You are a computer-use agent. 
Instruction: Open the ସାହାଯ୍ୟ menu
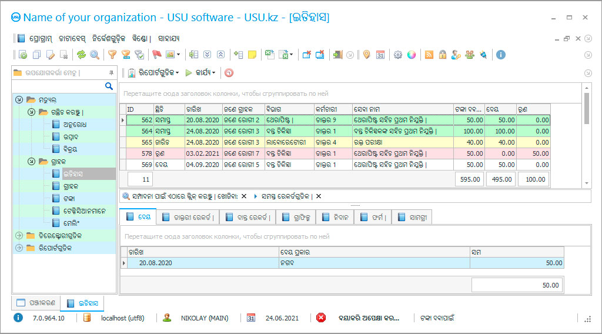click(169, 39)
